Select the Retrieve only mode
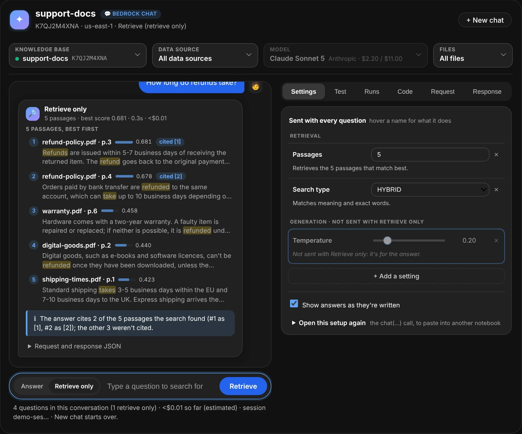 click(74, 386)
